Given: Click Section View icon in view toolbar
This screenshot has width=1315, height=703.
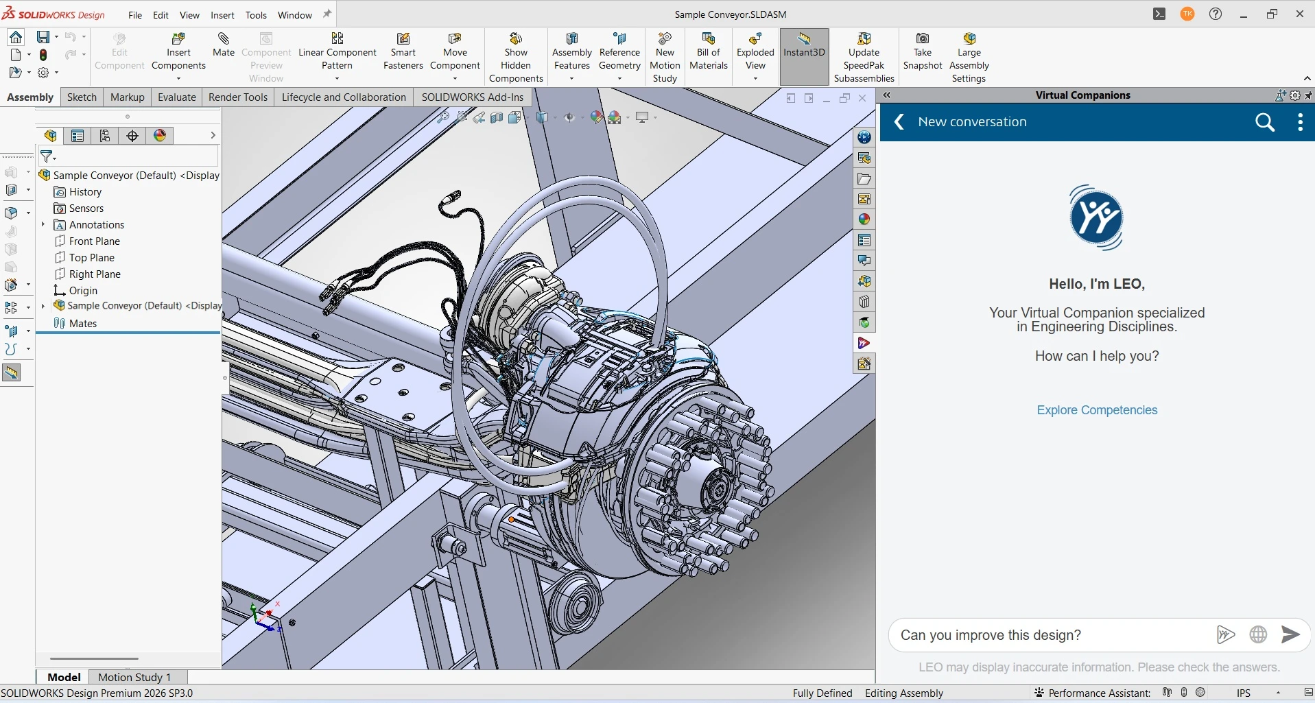Looking at the screenshot, I should [x=497, y=117].
